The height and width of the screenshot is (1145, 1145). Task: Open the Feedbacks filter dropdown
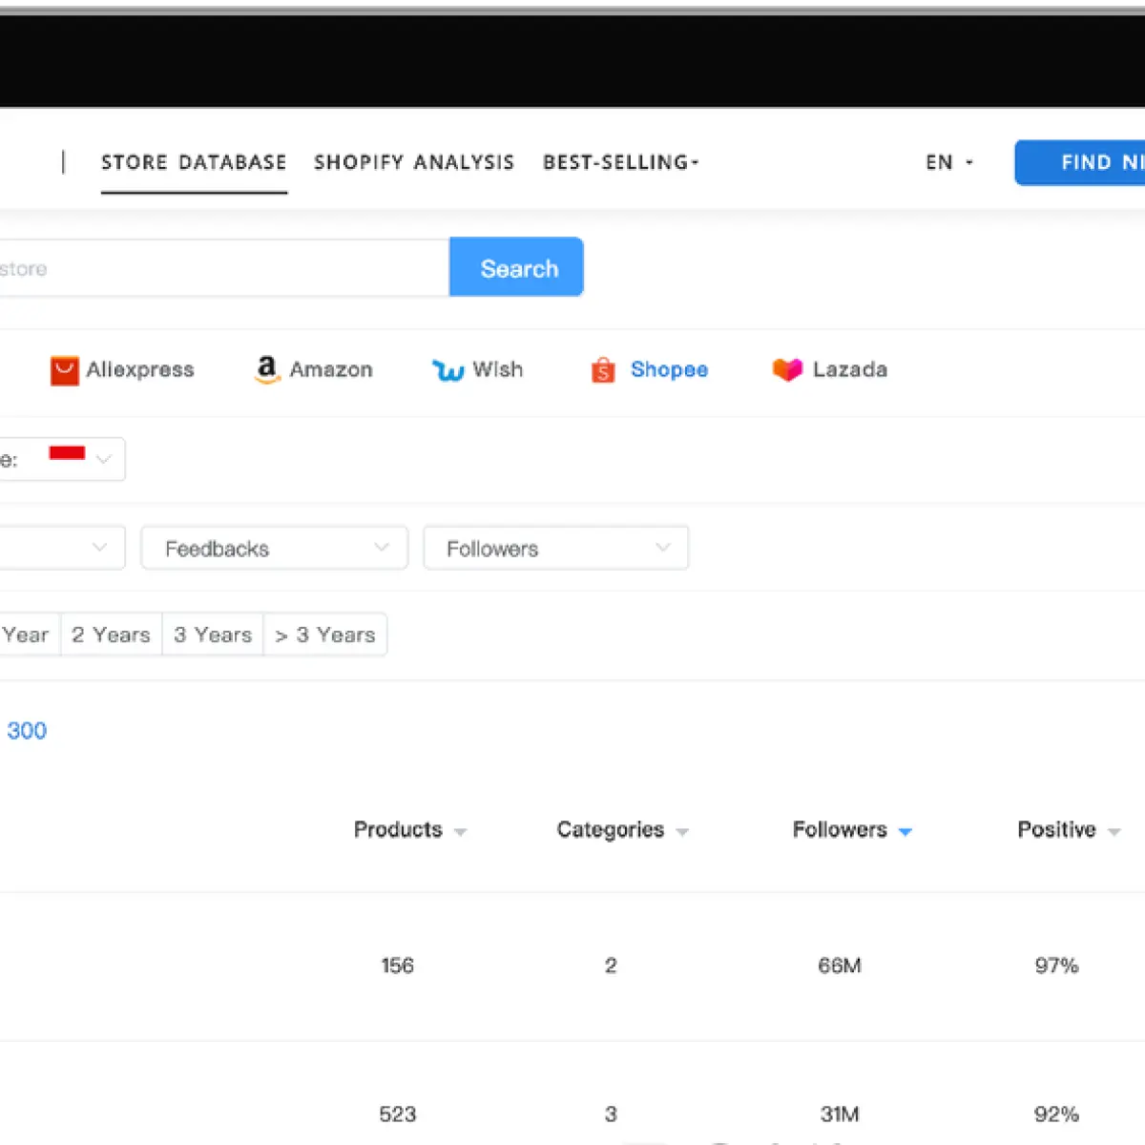pos(275,549)
